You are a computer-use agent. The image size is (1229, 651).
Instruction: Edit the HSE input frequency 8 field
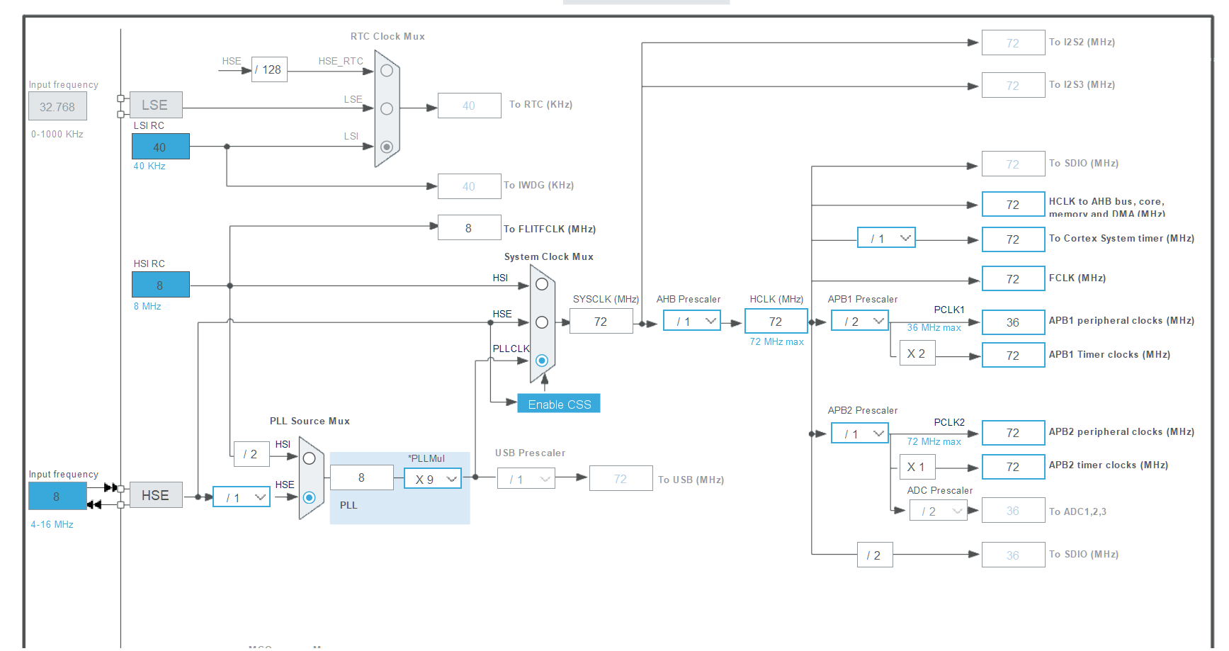tap(57, 496)
